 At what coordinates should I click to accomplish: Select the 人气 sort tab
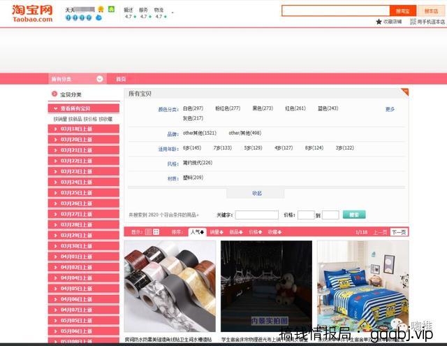(x=197, y=232)
